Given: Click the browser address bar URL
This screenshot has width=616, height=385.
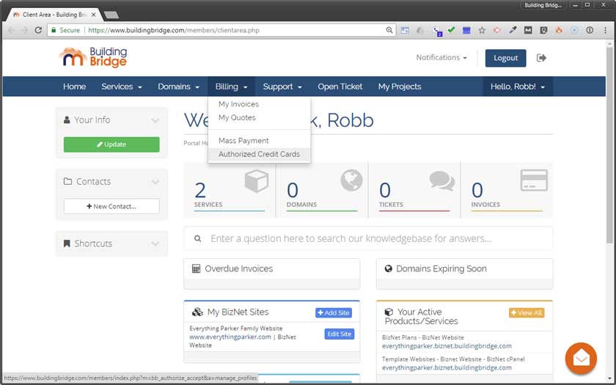Looking at the screenshot, I should click(174, 30).
